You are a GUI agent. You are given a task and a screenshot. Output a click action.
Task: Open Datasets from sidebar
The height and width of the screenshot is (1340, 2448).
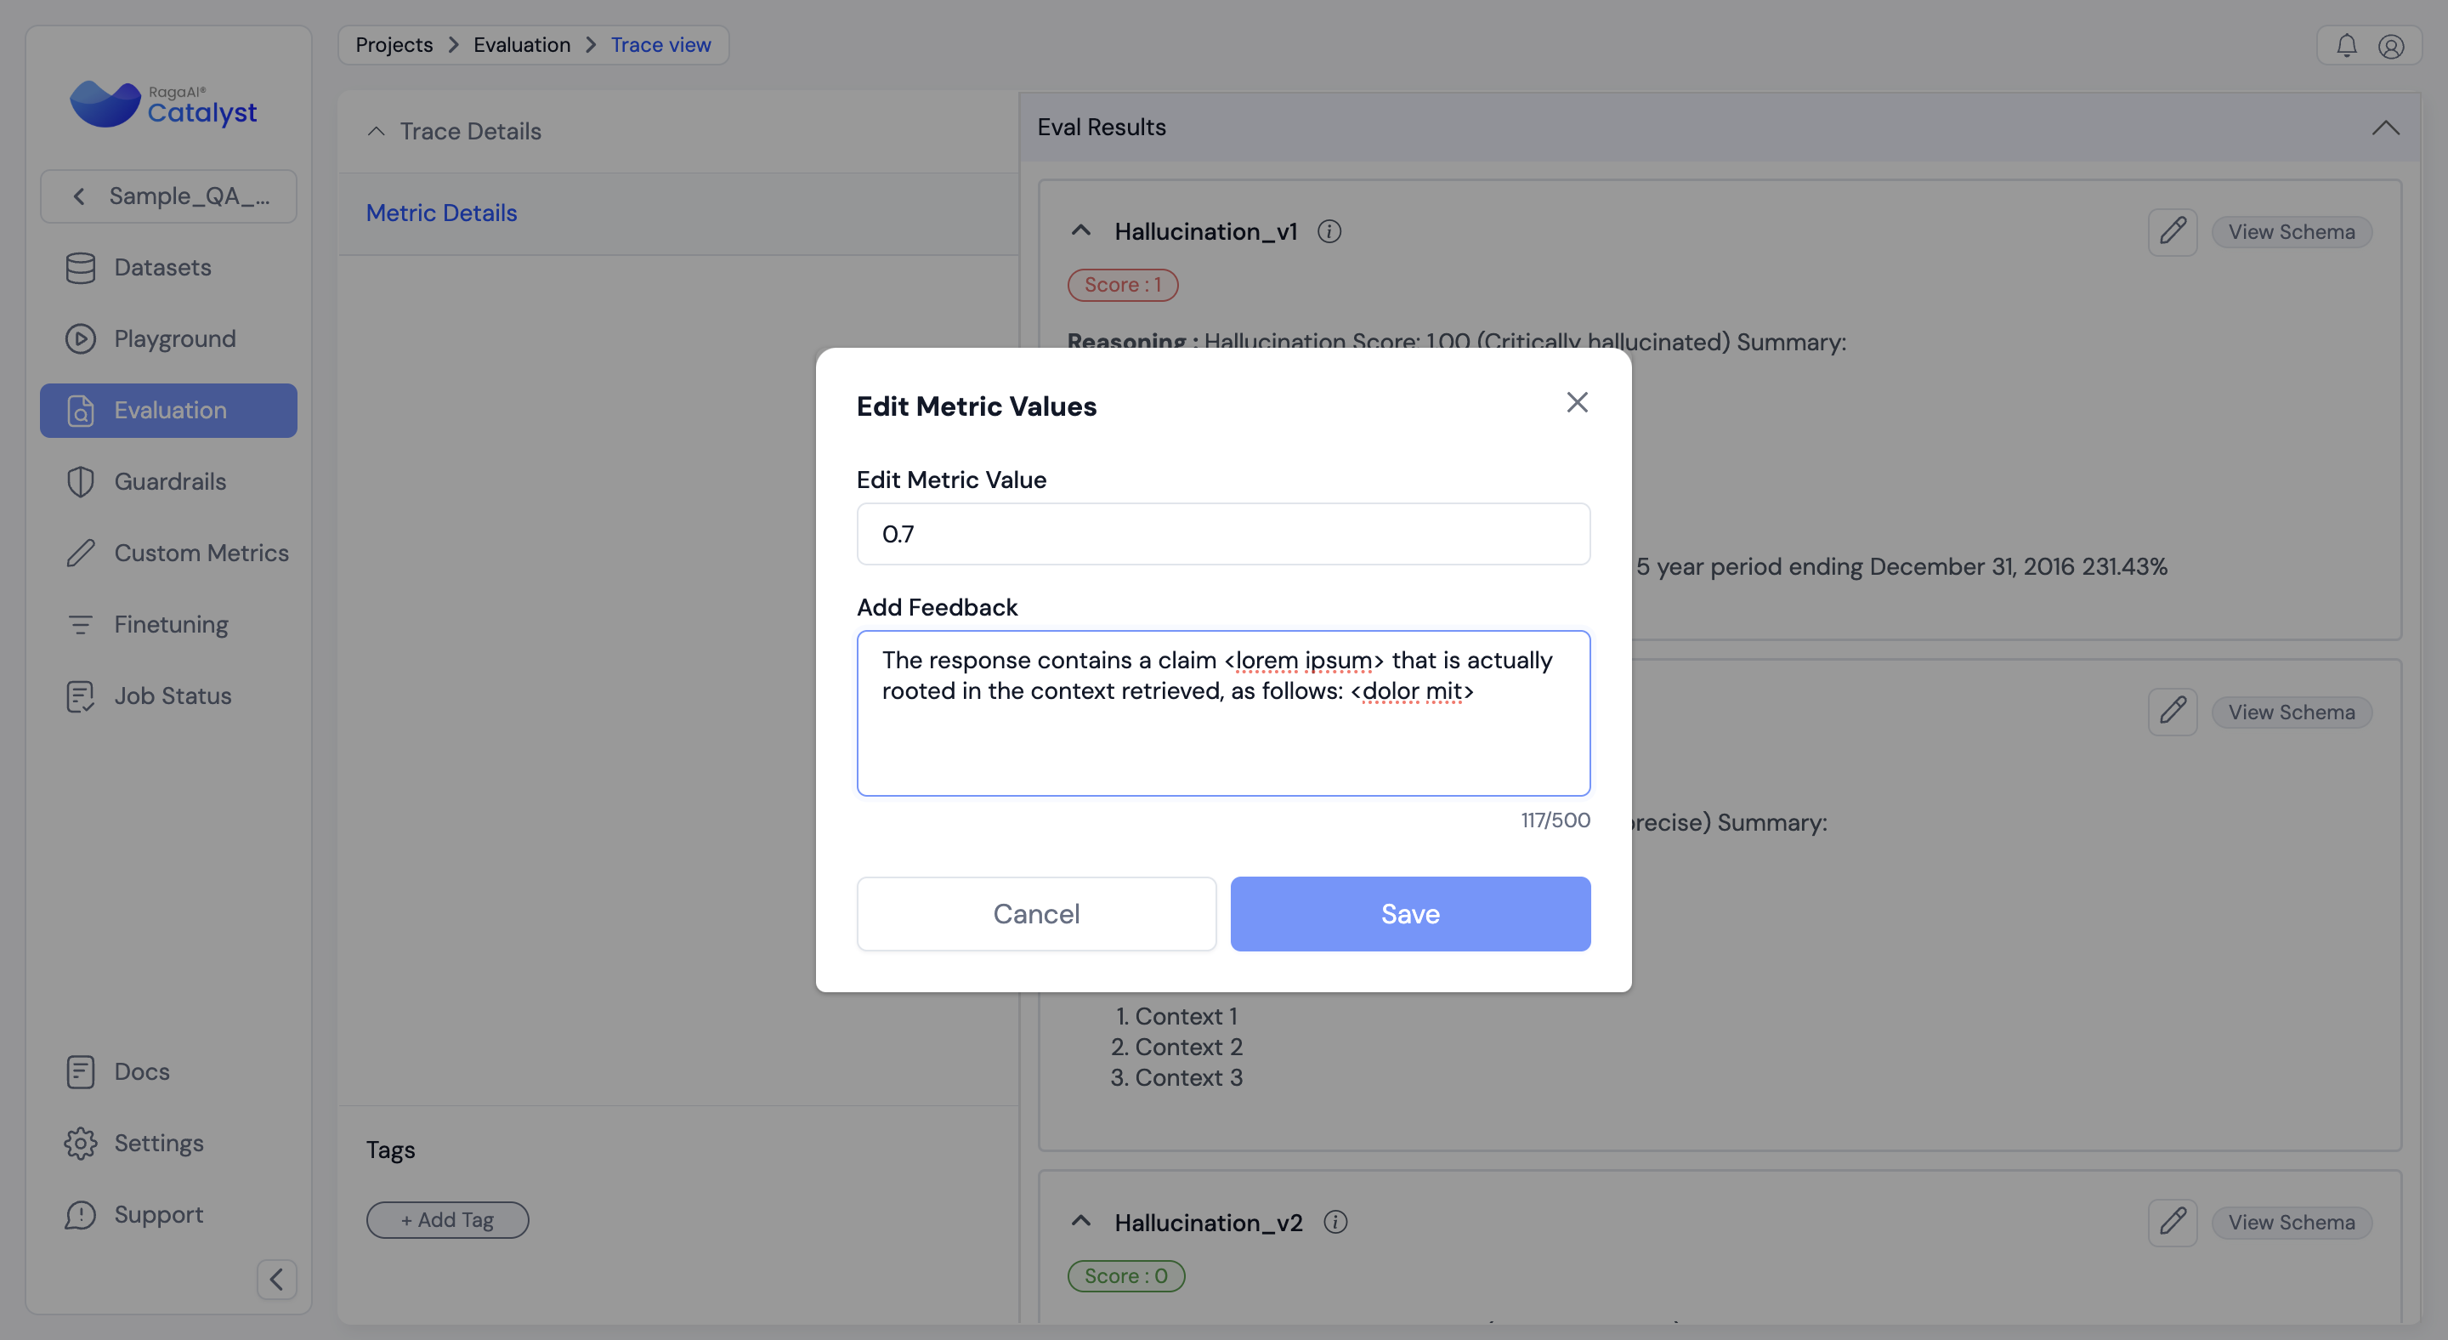point(162,268)
